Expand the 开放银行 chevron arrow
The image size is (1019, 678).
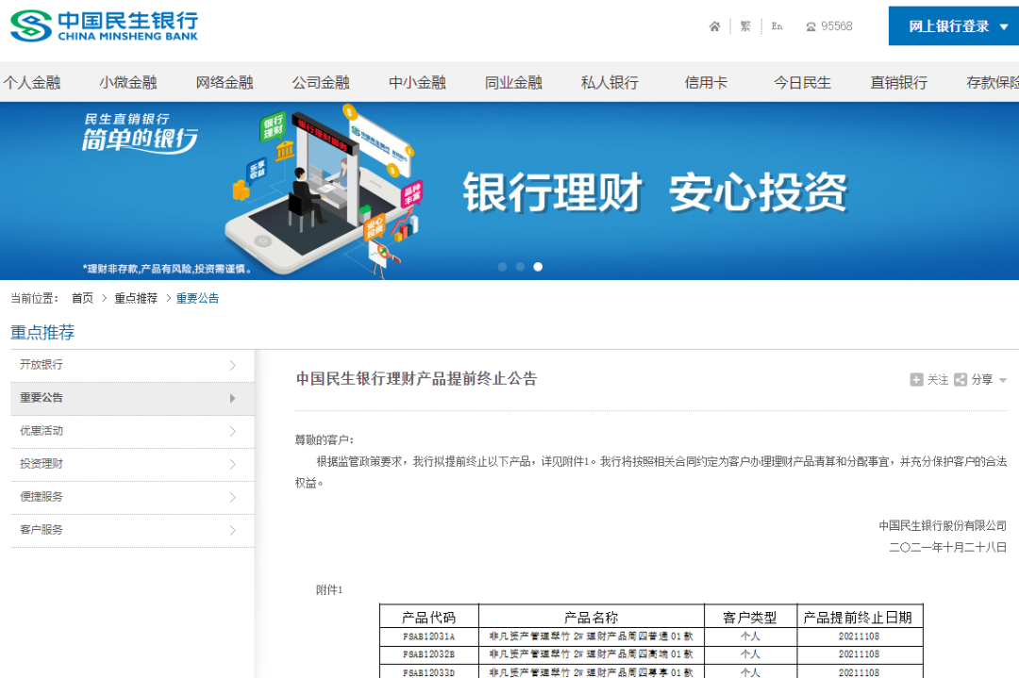(x=233, y=366)
